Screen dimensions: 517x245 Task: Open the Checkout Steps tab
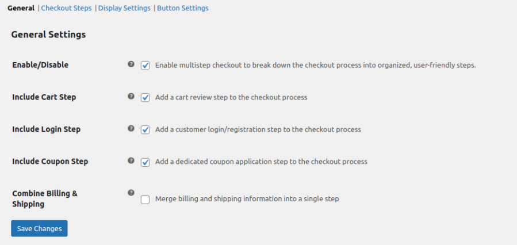tap(66, 8)
